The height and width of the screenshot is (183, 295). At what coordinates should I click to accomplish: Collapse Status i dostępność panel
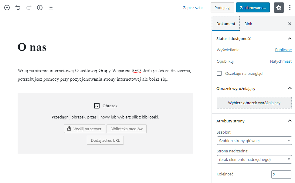point(290,38)
